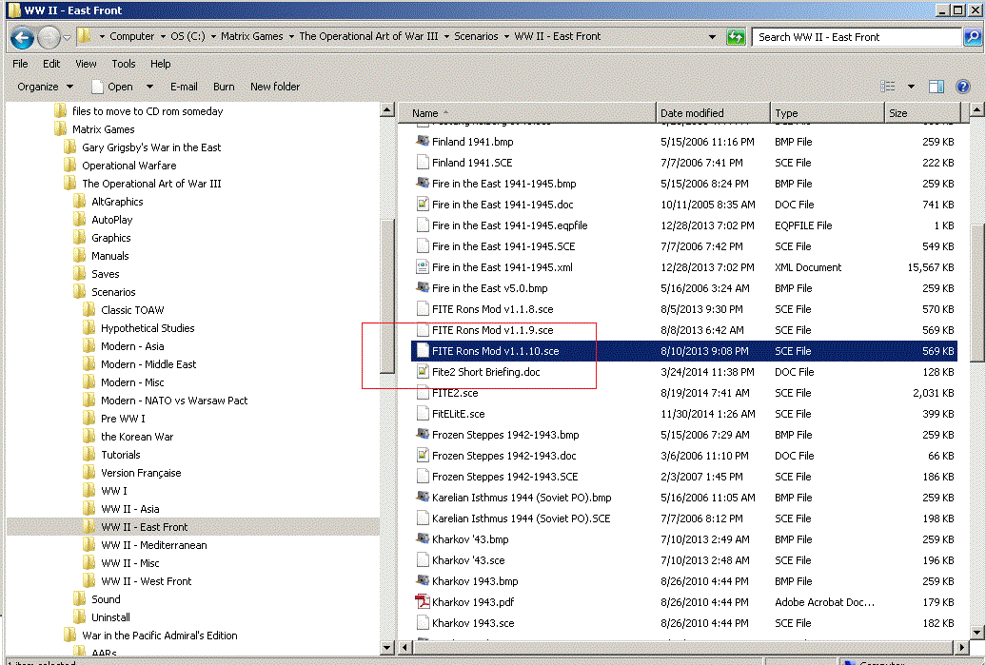Click the WW II - East Front title bar folder icon
Viewport: 986px width, 665px height.
tap(13, 10)
